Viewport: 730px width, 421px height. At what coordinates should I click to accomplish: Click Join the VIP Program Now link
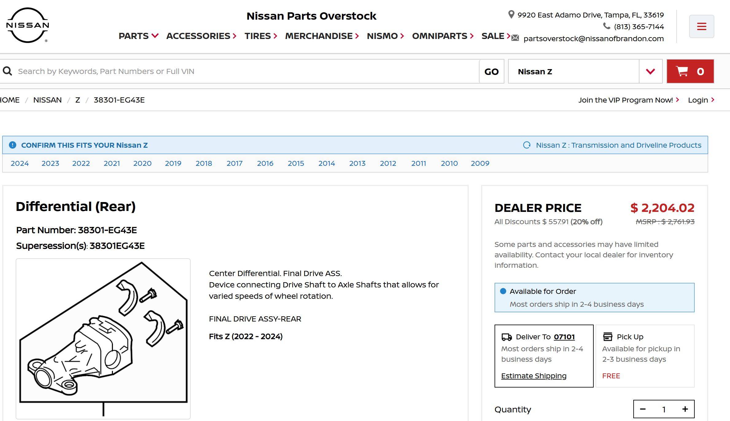click(x=629, y=100)
